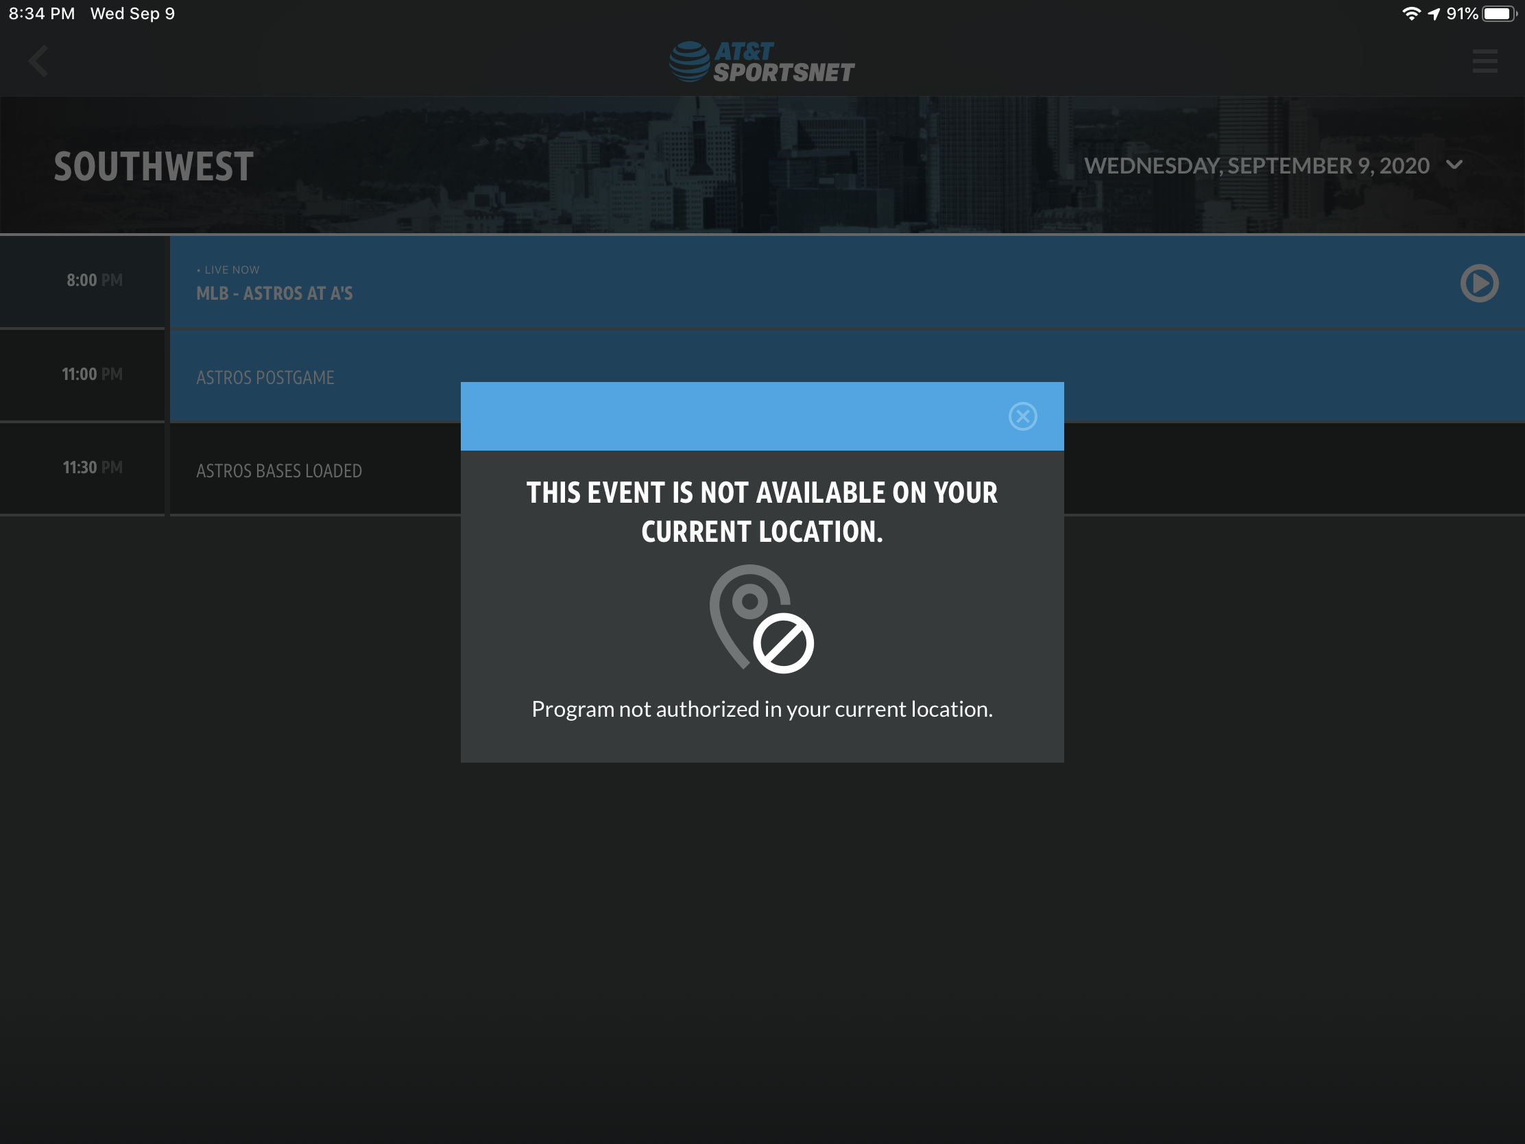
Task: Select MLB - Astros at A's listing
Action: click(274, 293)
